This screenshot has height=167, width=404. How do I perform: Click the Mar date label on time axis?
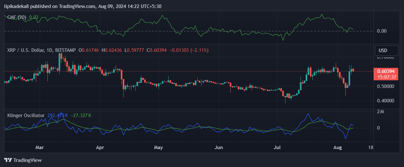coord(39,148)
